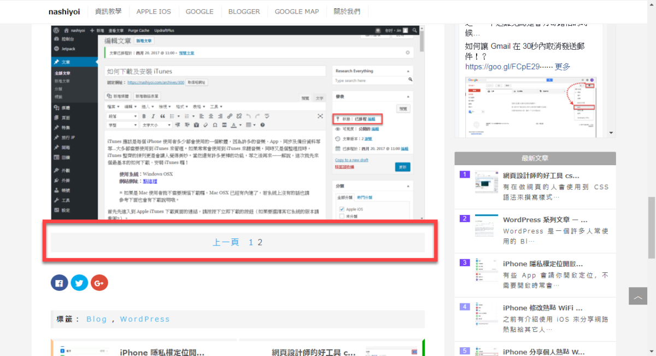Open article iPhone 分享個人熱點 W... in sidebar
Image resolution: width=656 pixels, height=356 pixels.
click(543, 351)
